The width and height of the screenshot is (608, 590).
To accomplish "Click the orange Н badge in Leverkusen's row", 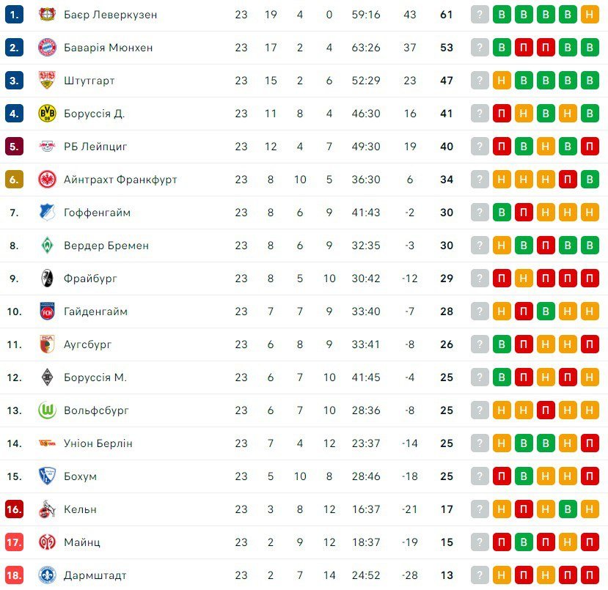I will (x=590, y=15).
